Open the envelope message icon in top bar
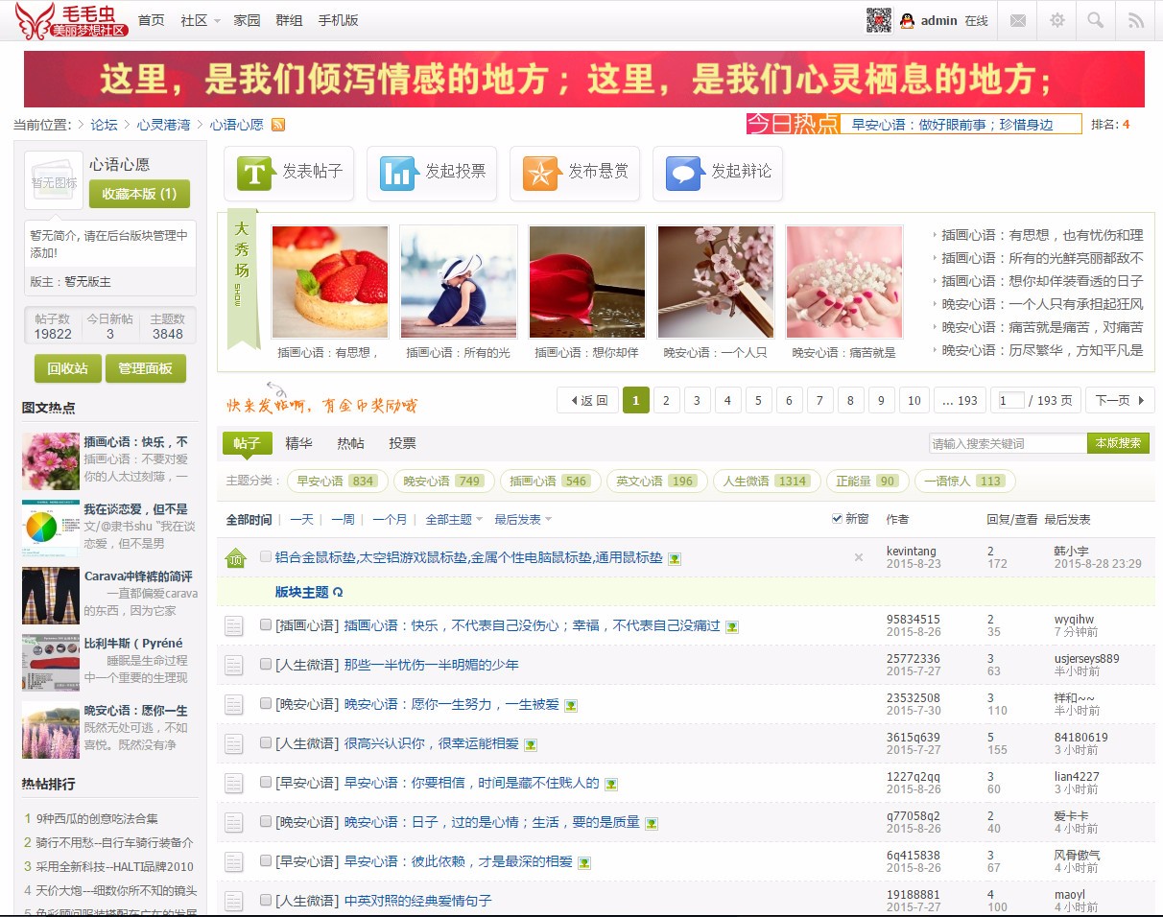 click(x=1017, y=20)
